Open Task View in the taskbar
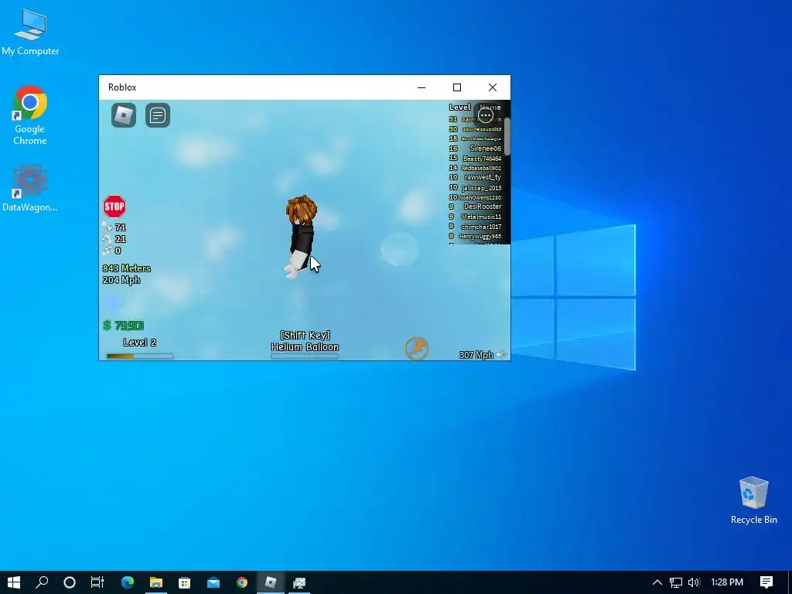The height and width of the screenshot is (594, 792). tap(97, 582)
